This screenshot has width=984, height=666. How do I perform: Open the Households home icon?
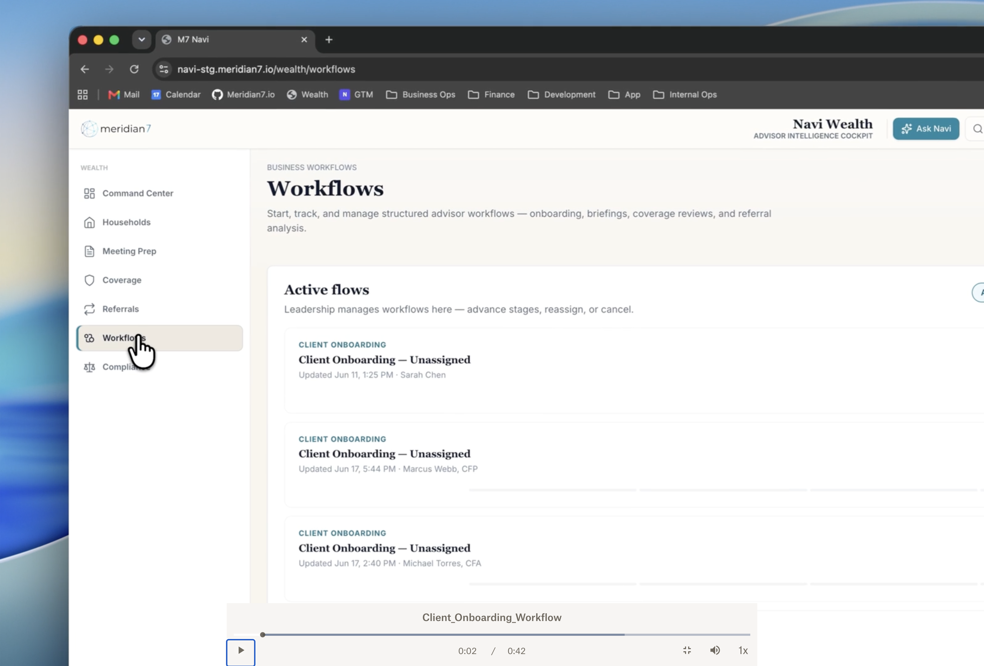point(89,222)
